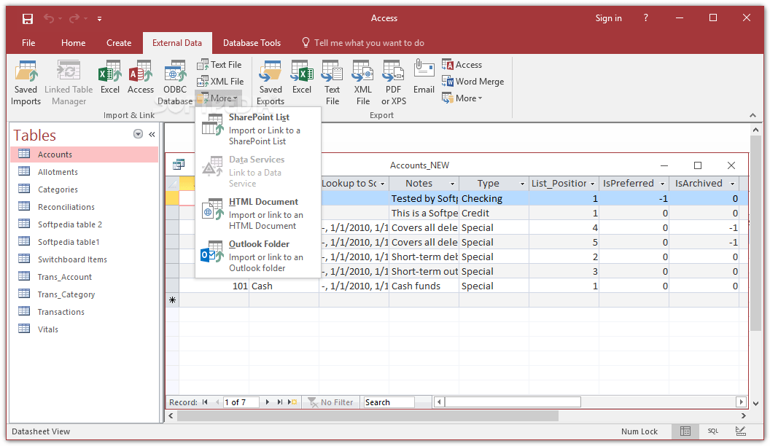This screenshot has height=446, width=770.
Task: Export to Access database
Action: pos(462,65)
